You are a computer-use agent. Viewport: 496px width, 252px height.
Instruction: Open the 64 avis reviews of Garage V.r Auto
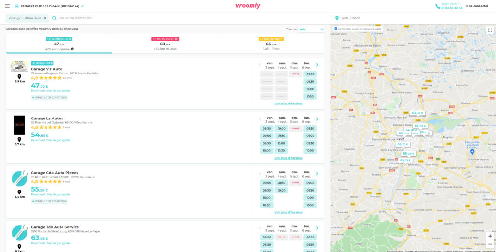tap(67, 78)
